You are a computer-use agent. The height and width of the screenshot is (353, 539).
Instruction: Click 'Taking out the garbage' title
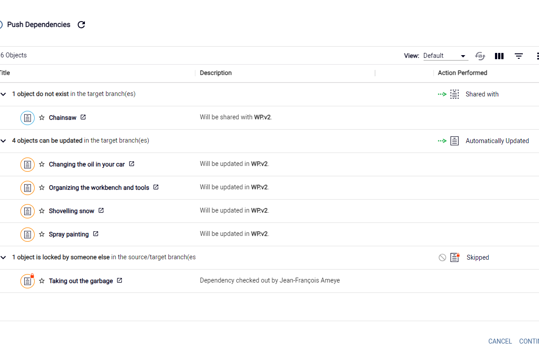(81, 281)
